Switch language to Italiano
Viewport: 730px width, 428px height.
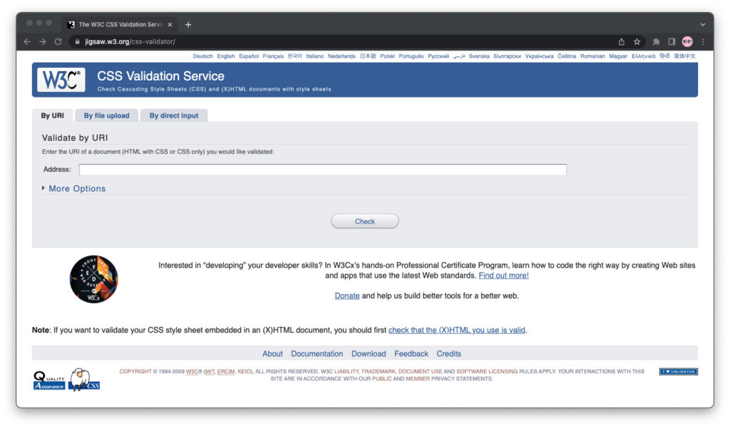point(314,56)
